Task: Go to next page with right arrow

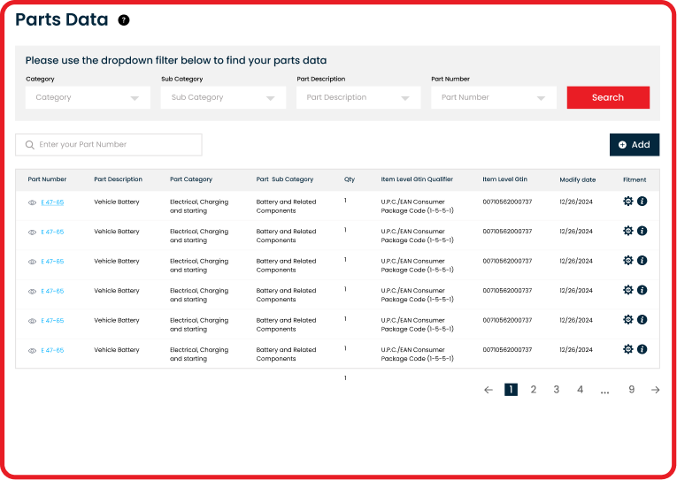Action: point(656,390)
